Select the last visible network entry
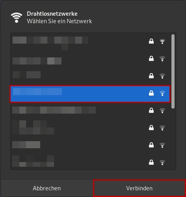 91,162
